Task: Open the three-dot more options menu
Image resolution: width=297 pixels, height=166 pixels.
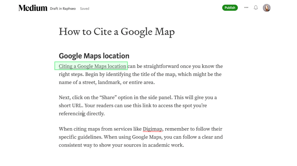Action: tap(246, 8)
